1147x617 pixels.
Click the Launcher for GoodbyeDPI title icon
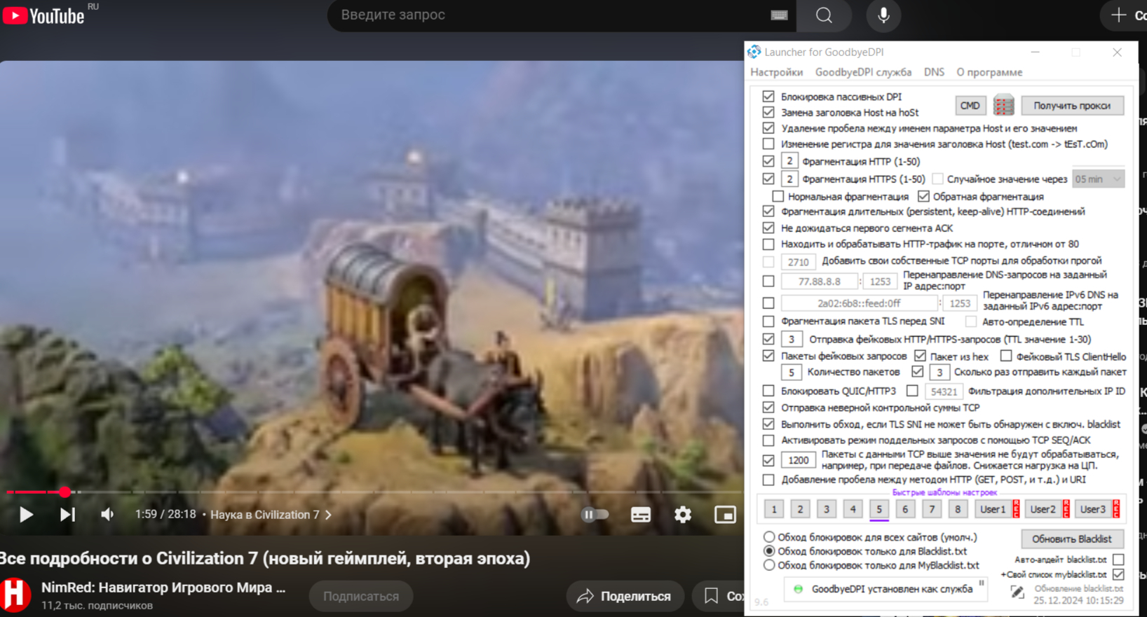point(754,52)
